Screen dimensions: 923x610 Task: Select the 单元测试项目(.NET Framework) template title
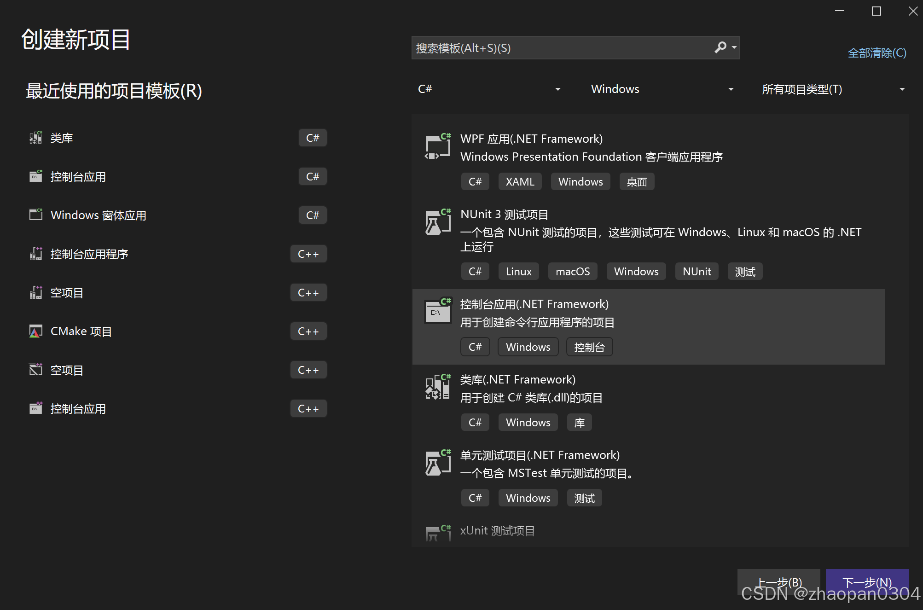(x=540, y=455)
